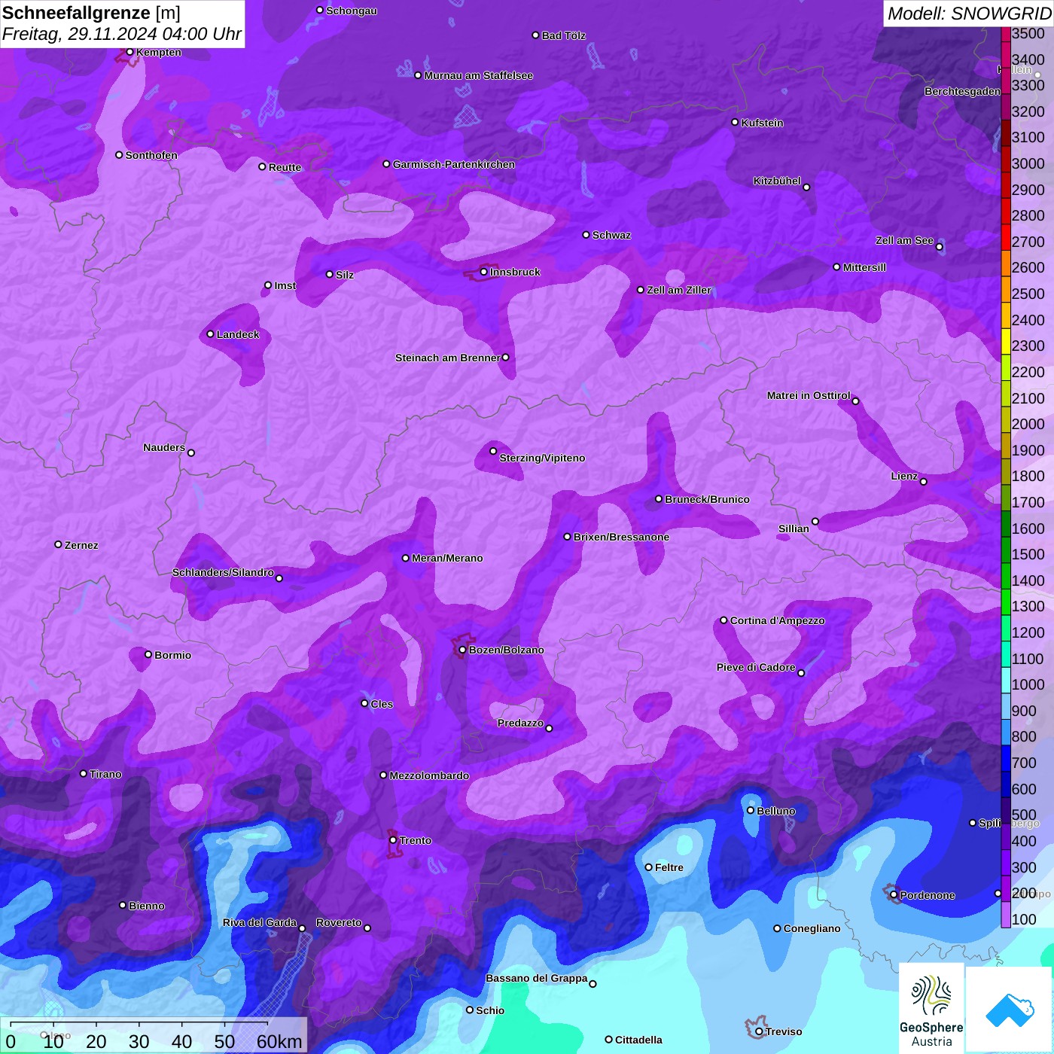Select the 'Rovereto' map label

point(339,922)
